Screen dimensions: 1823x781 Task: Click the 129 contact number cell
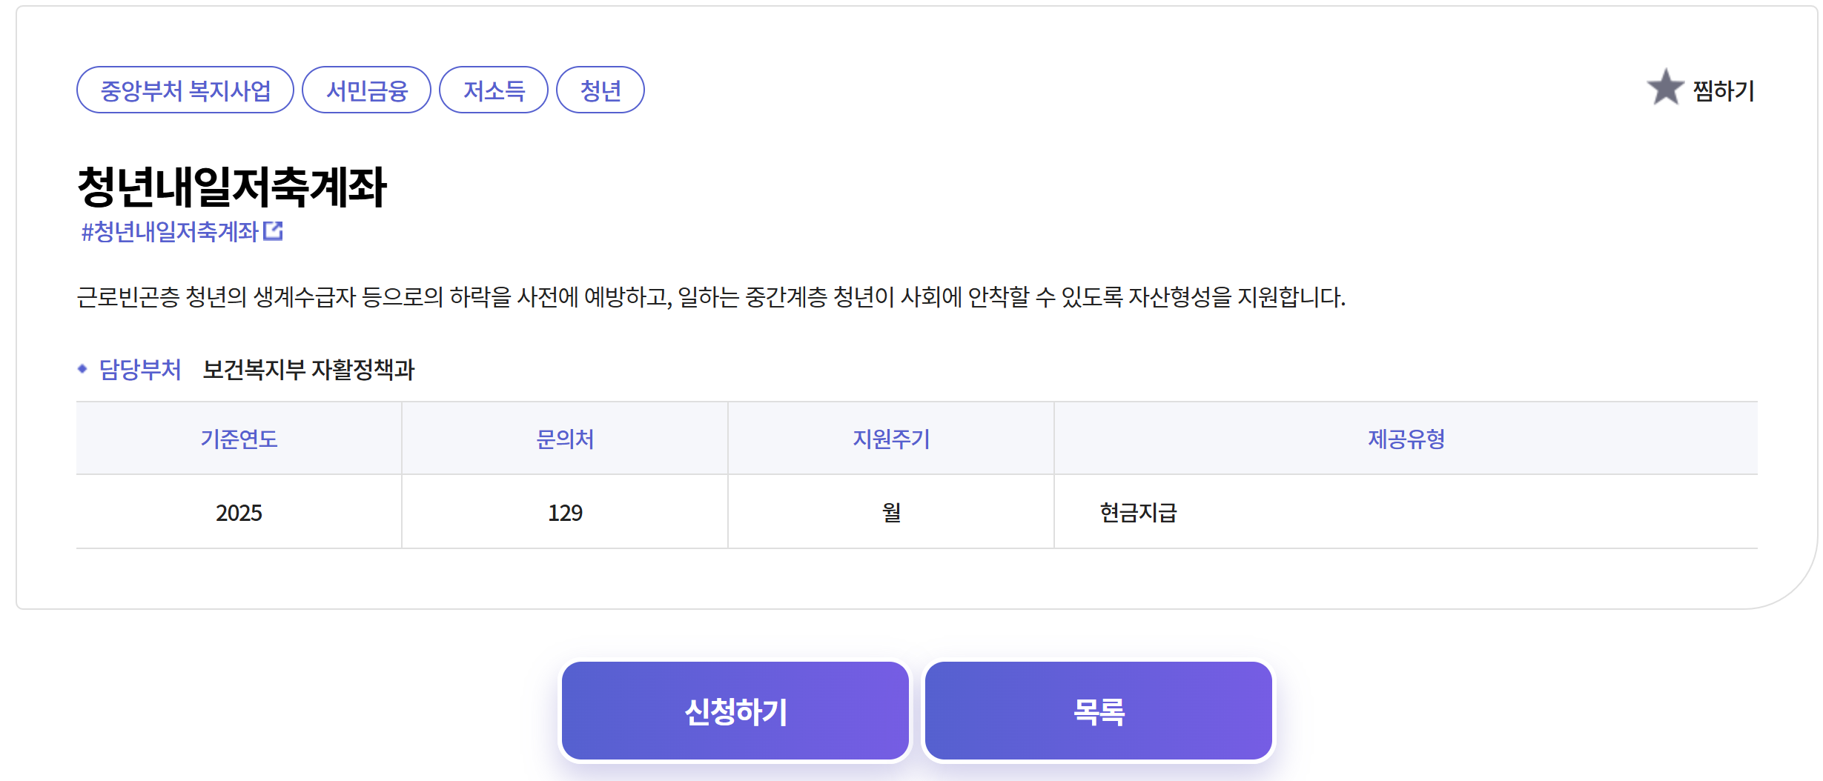coord(564,513)
